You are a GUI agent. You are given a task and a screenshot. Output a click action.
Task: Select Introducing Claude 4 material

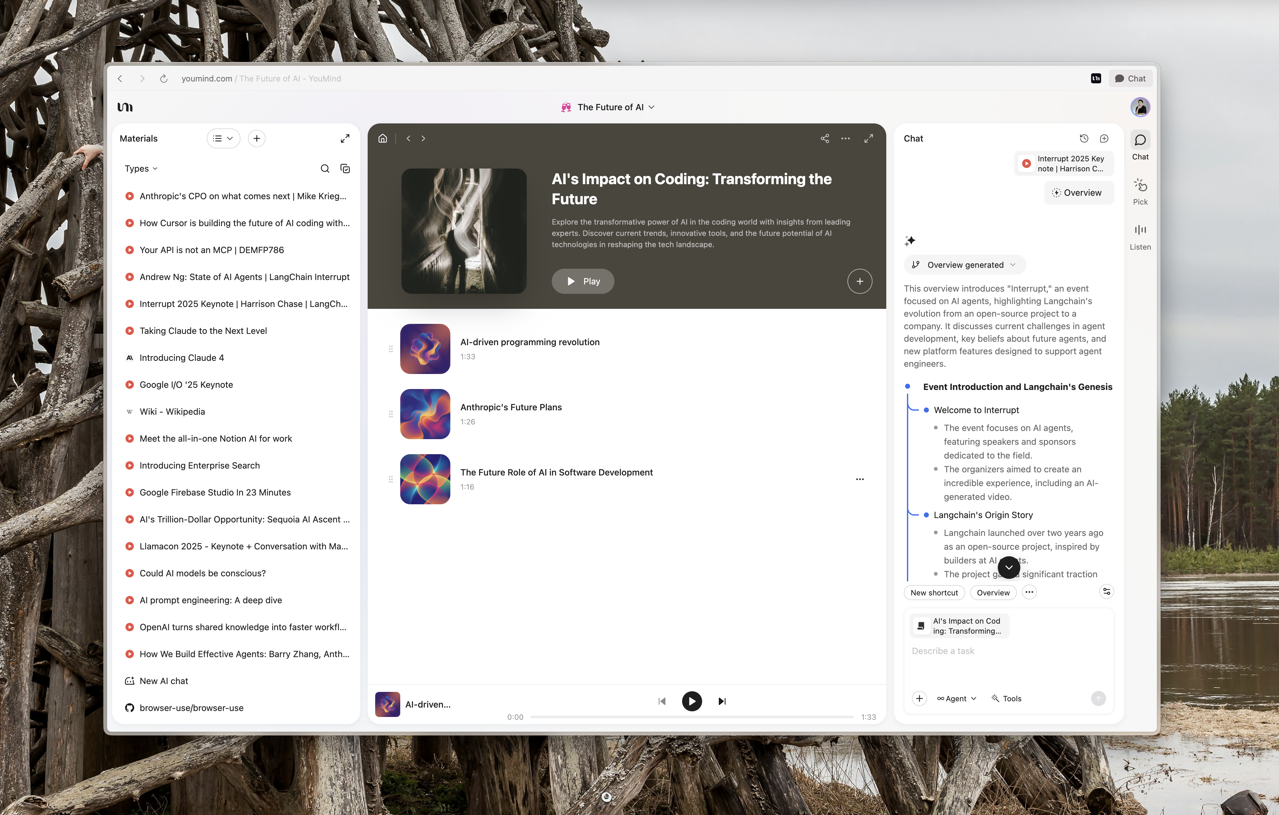[x=182, y=358]
